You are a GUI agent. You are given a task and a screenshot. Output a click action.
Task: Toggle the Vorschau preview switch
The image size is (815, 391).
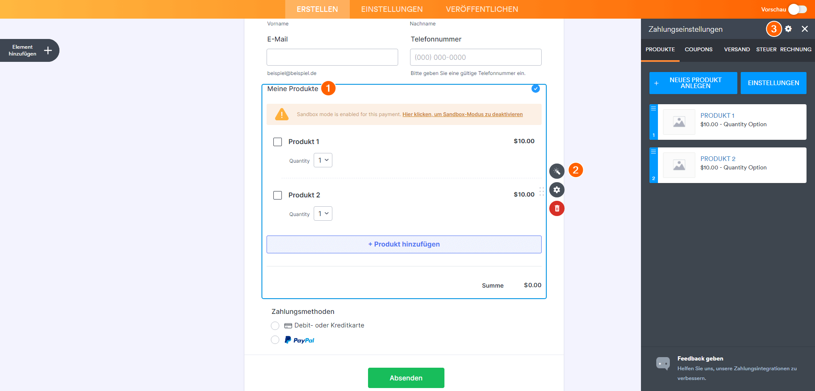pos(797,9)
